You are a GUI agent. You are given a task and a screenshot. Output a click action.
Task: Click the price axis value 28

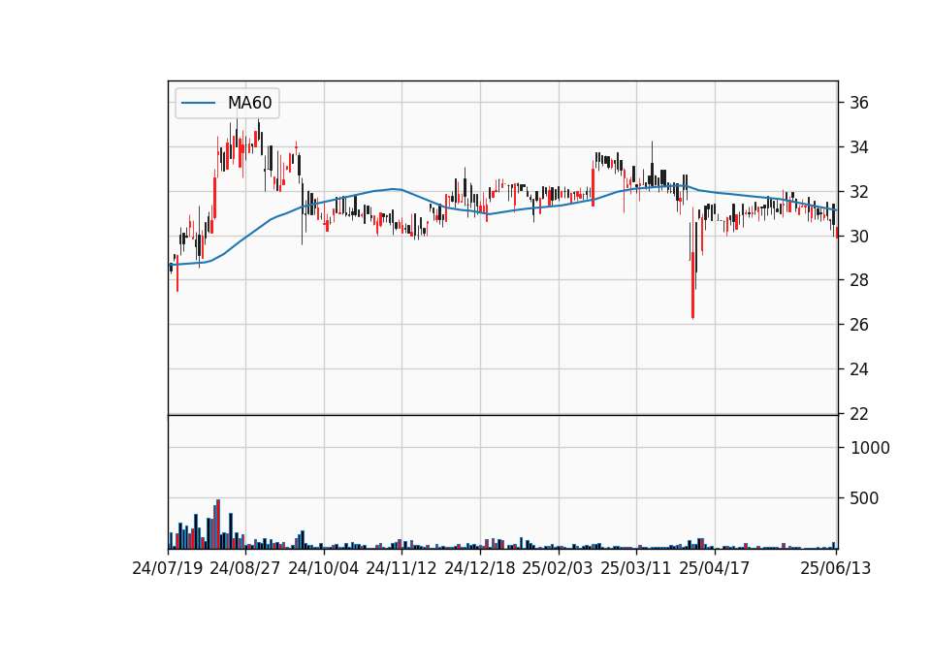pyautogui.click(x=859, y=280)
